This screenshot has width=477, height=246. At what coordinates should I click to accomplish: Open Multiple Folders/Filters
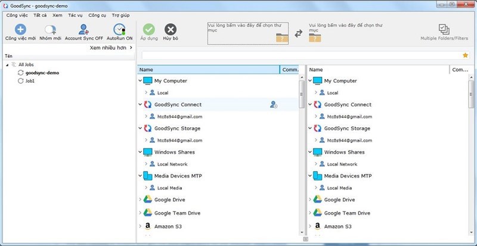coord(444,33)
